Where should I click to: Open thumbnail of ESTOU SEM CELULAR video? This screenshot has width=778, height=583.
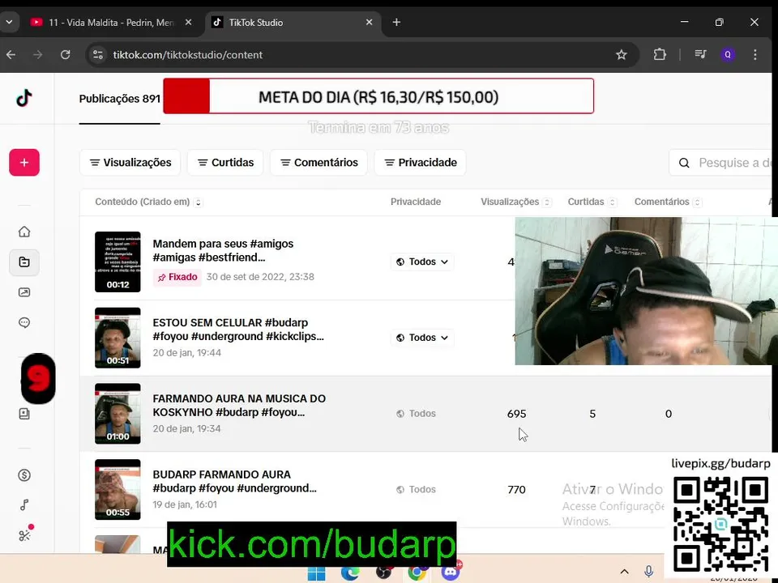pyautogui.click(x=118, y=338)
